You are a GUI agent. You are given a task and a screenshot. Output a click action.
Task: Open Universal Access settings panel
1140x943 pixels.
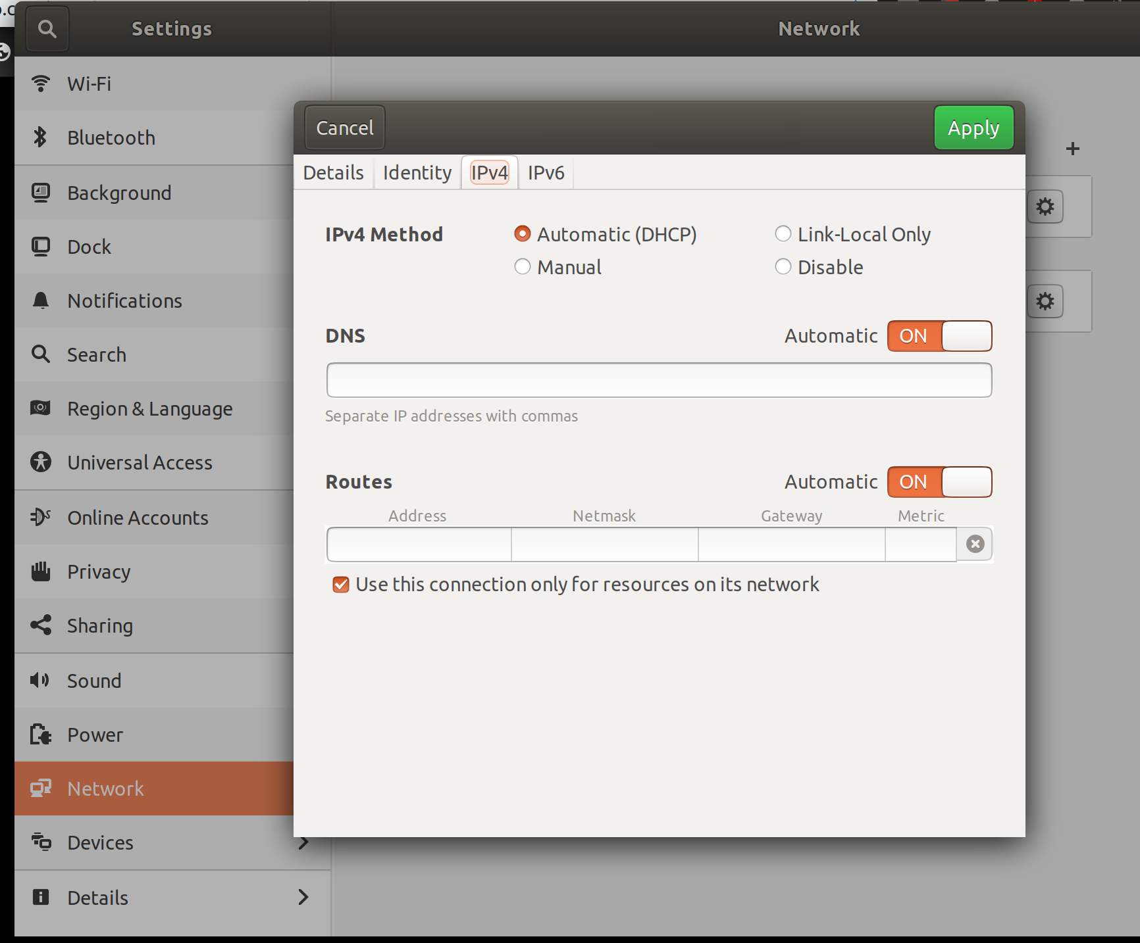click(154, 462)
